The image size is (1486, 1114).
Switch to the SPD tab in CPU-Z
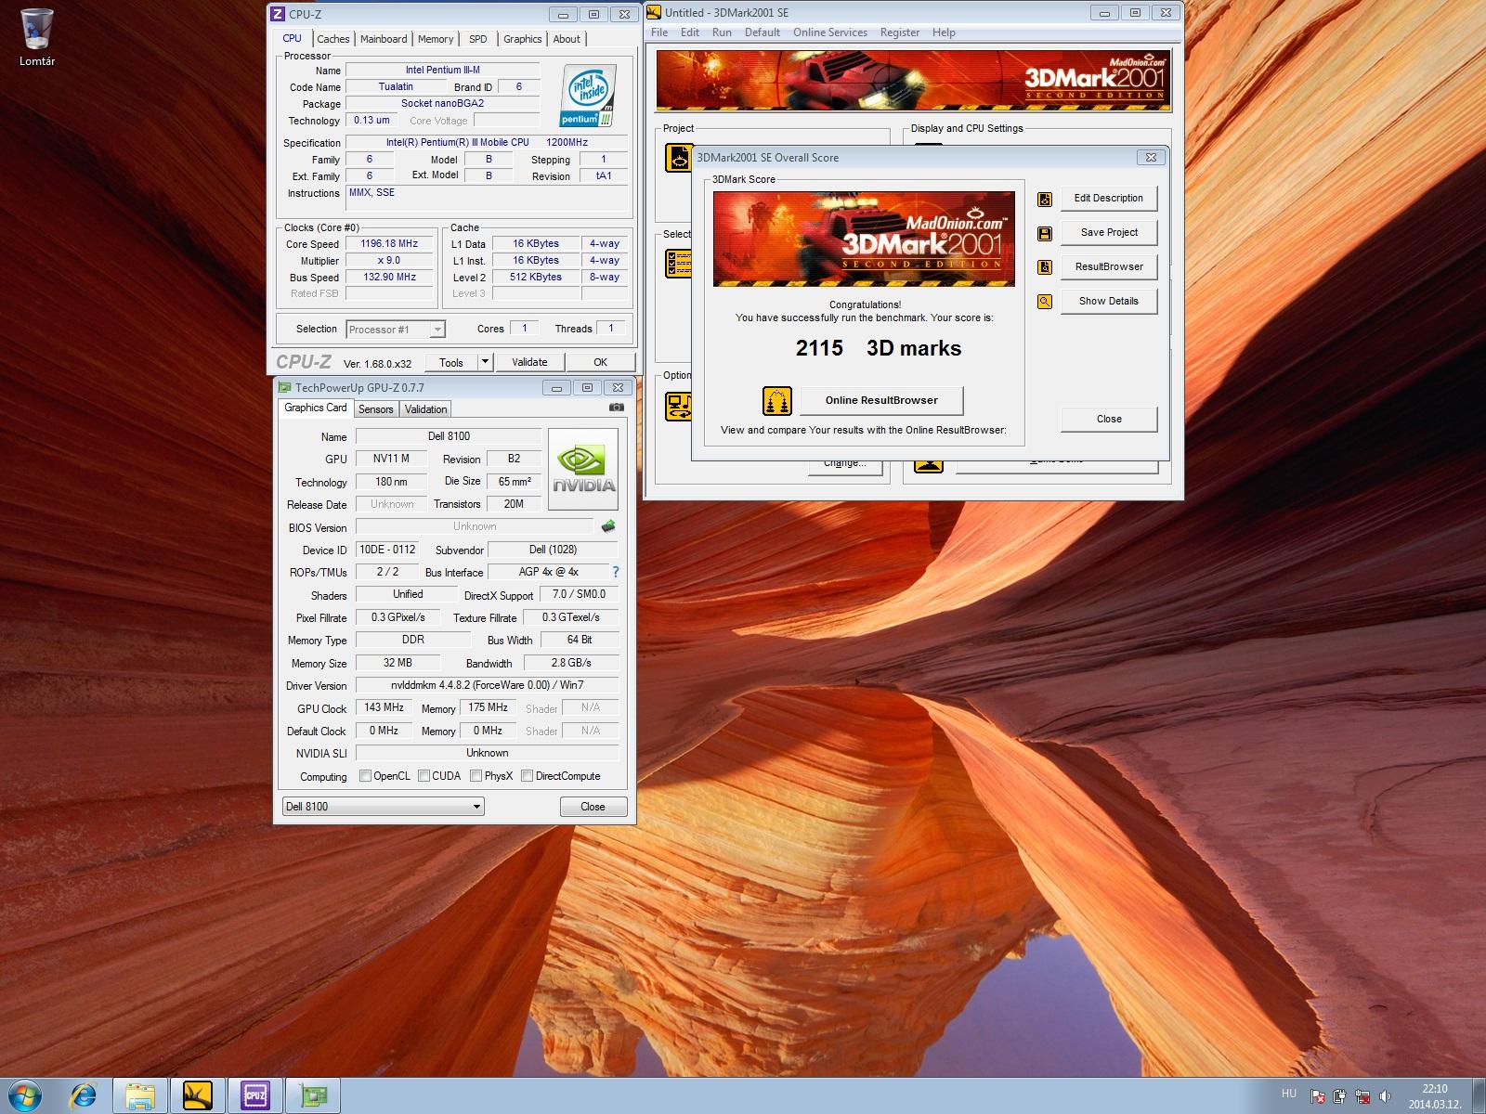(x=477, y=39)
